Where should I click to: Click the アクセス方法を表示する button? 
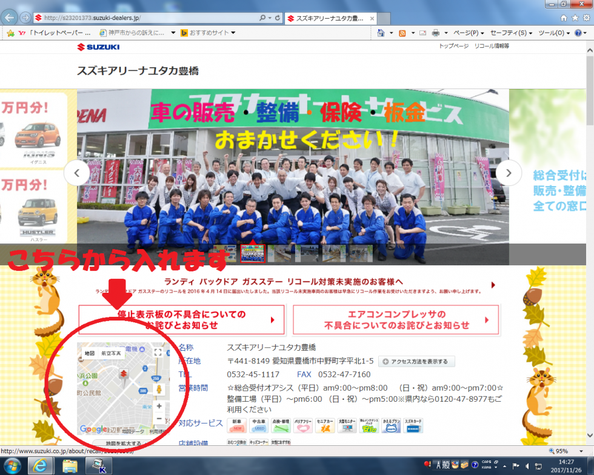[416, 361]
